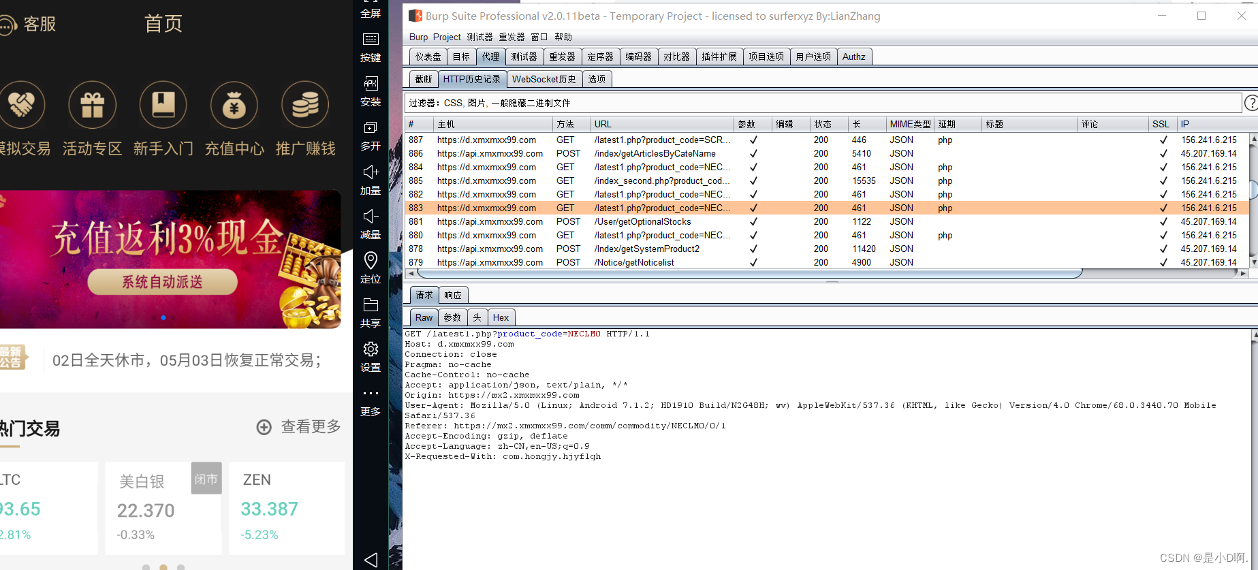Switch to the 目标 tab
The image size is (1258, 570).
click(461, 57)
